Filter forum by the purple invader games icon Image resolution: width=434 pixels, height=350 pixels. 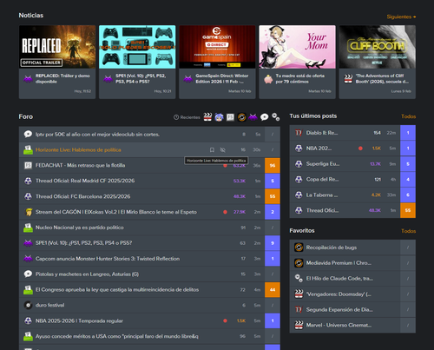click(253, 117)
